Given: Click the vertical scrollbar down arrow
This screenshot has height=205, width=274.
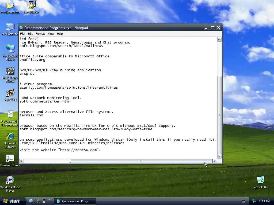Looking at the screenshot, I should coord(219,156).
